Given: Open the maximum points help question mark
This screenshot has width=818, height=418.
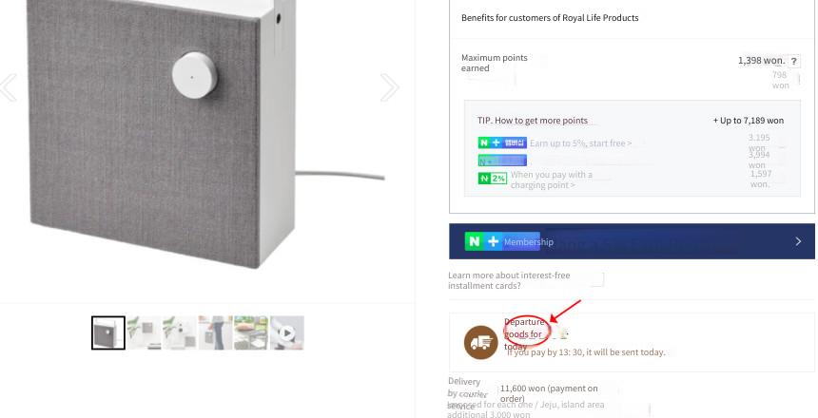Looking at the screenshot, I should pyautogui.click(x=793, y=62).
